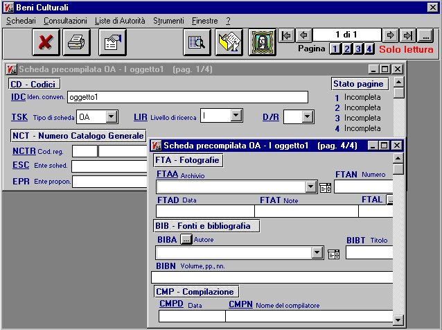
Task: Expand the TSK Tipo di scheda dropdown
Action: pos(112,117)
